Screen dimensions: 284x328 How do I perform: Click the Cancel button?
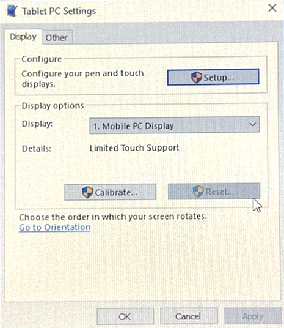189,316
